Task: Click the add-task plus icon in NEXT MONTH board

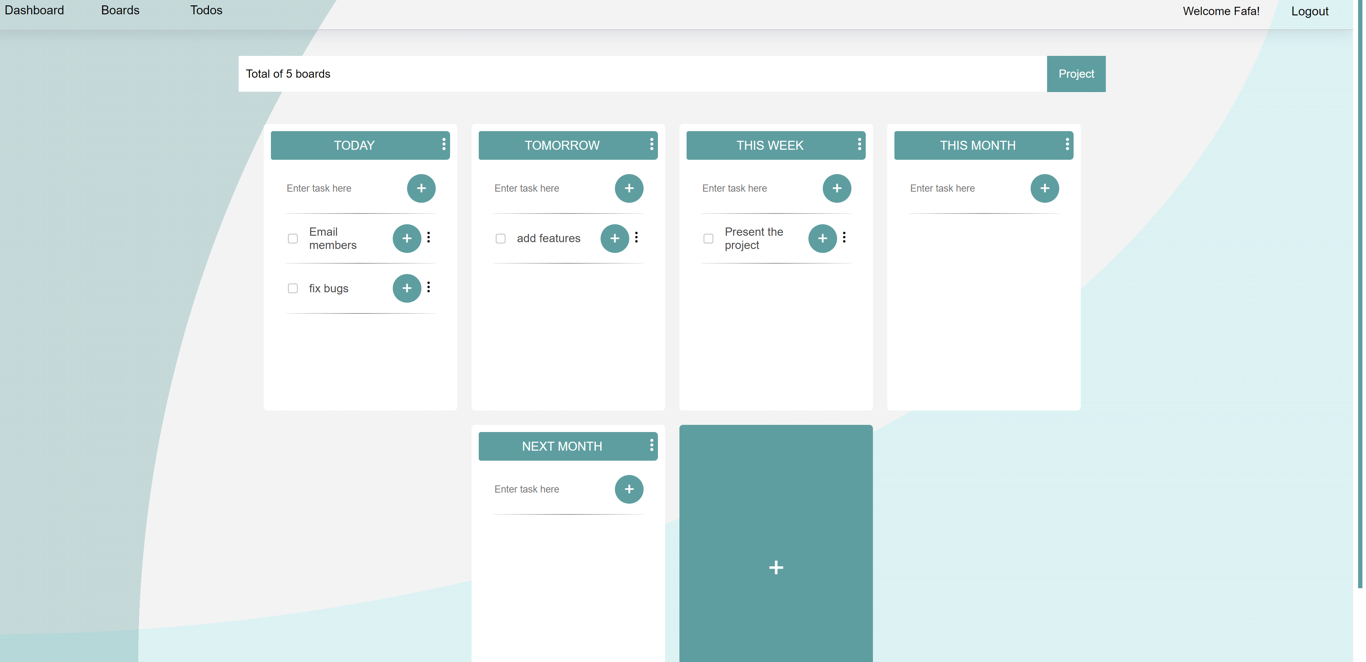Action: click(x=629, y=489)
